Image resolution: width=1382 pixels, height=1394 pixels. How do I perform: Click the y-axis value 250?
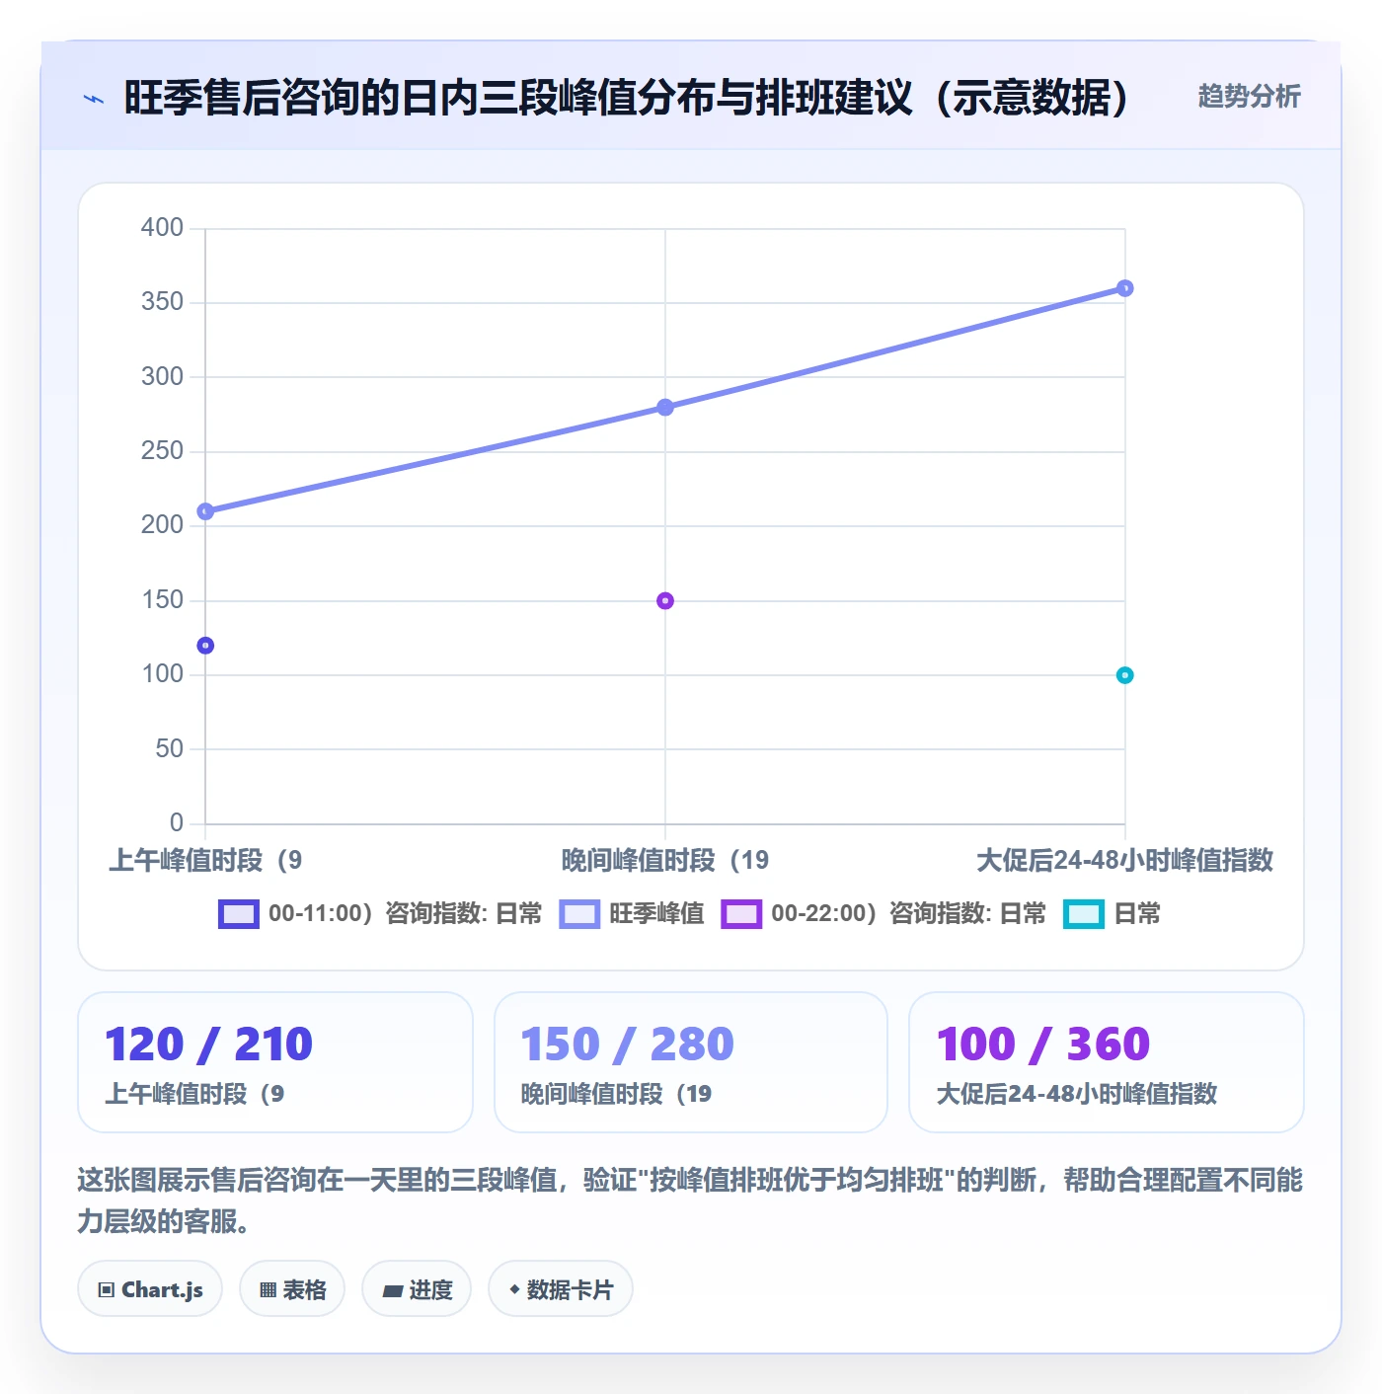pos(162,450)
